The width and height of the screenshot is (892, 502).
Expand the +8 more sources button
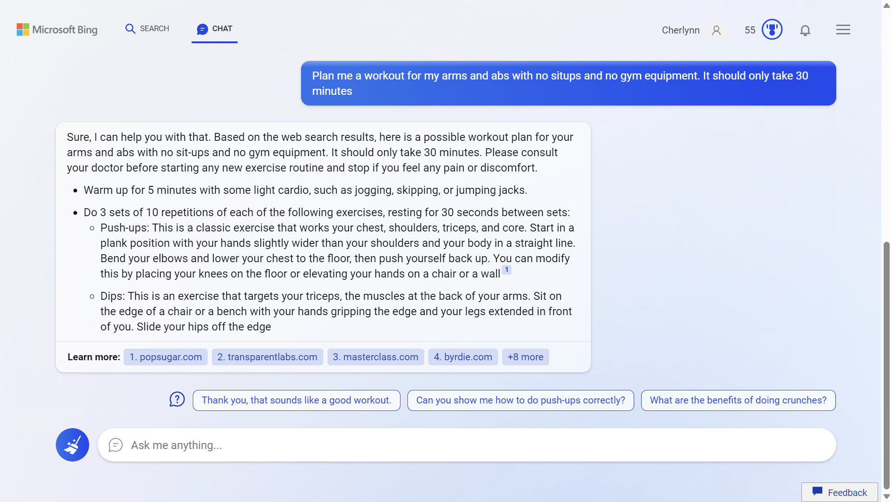[525, 357]
